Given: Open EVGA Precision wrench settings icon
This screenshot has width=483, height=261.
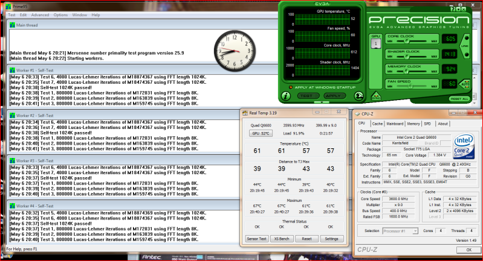Looking at the screenshot, I should coord(358,96).
